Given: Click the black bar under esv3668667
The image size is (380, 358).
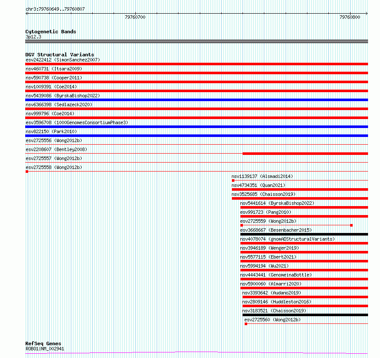Looking at the screenshot, I should (x=304, y=234).
